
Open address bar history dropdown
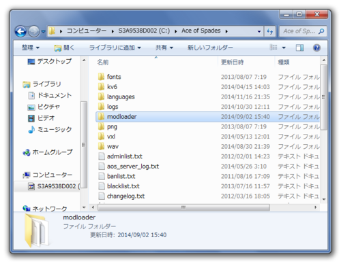click(259, 31)
